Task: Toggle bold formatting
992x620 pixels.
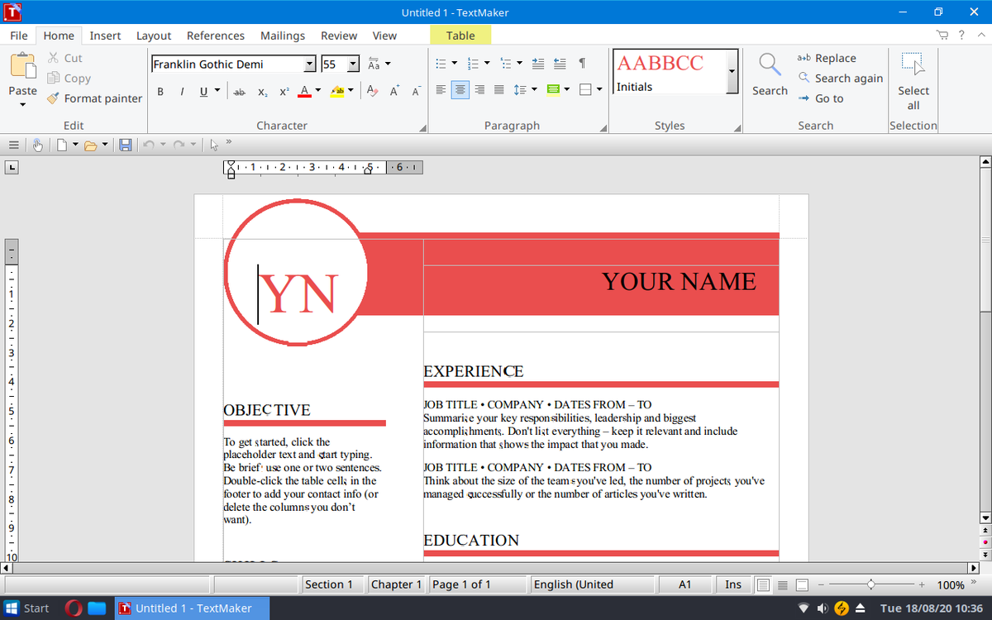Action: (160, 91)
